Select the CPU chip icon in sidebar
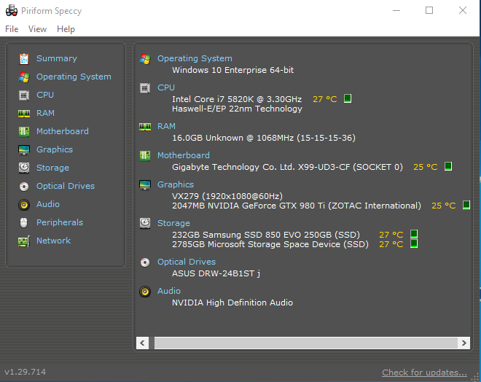Screen dimensions: 481x382 pyautogui.click(x=23, y=95)
